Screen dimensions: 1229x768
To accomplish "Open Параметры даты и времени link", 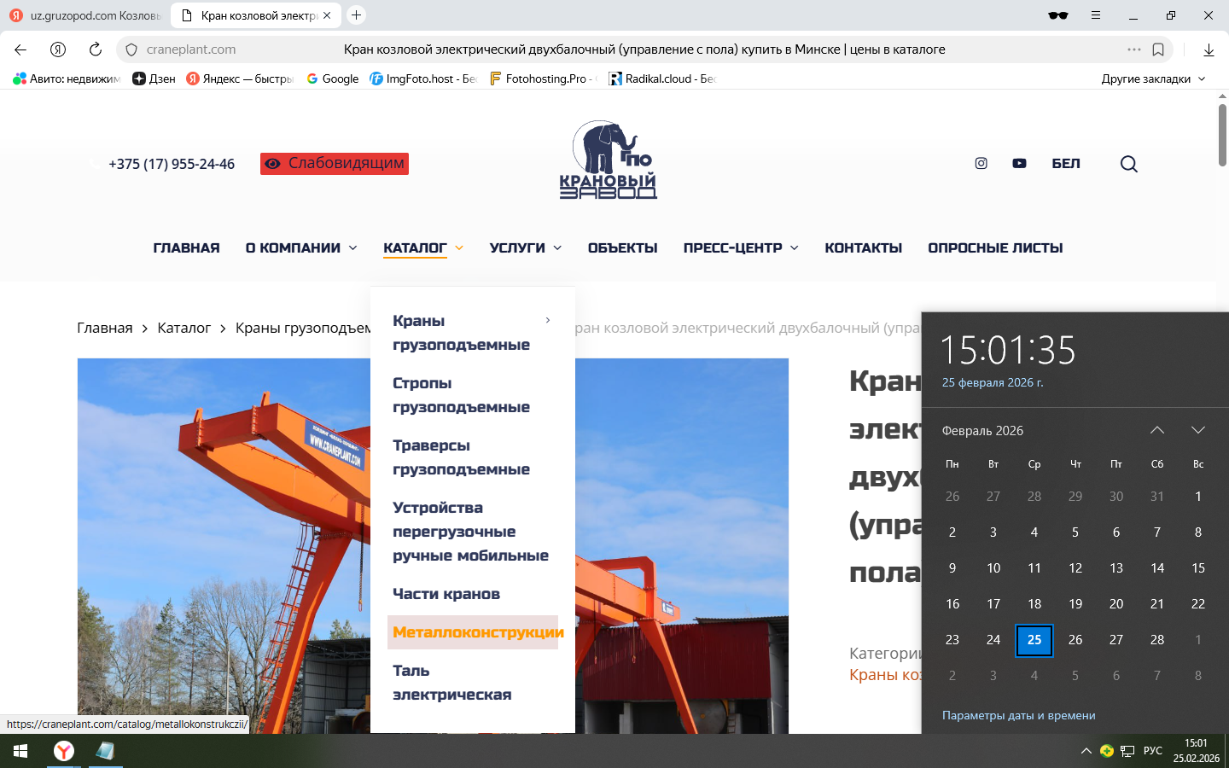I will tap(1019, 715).
